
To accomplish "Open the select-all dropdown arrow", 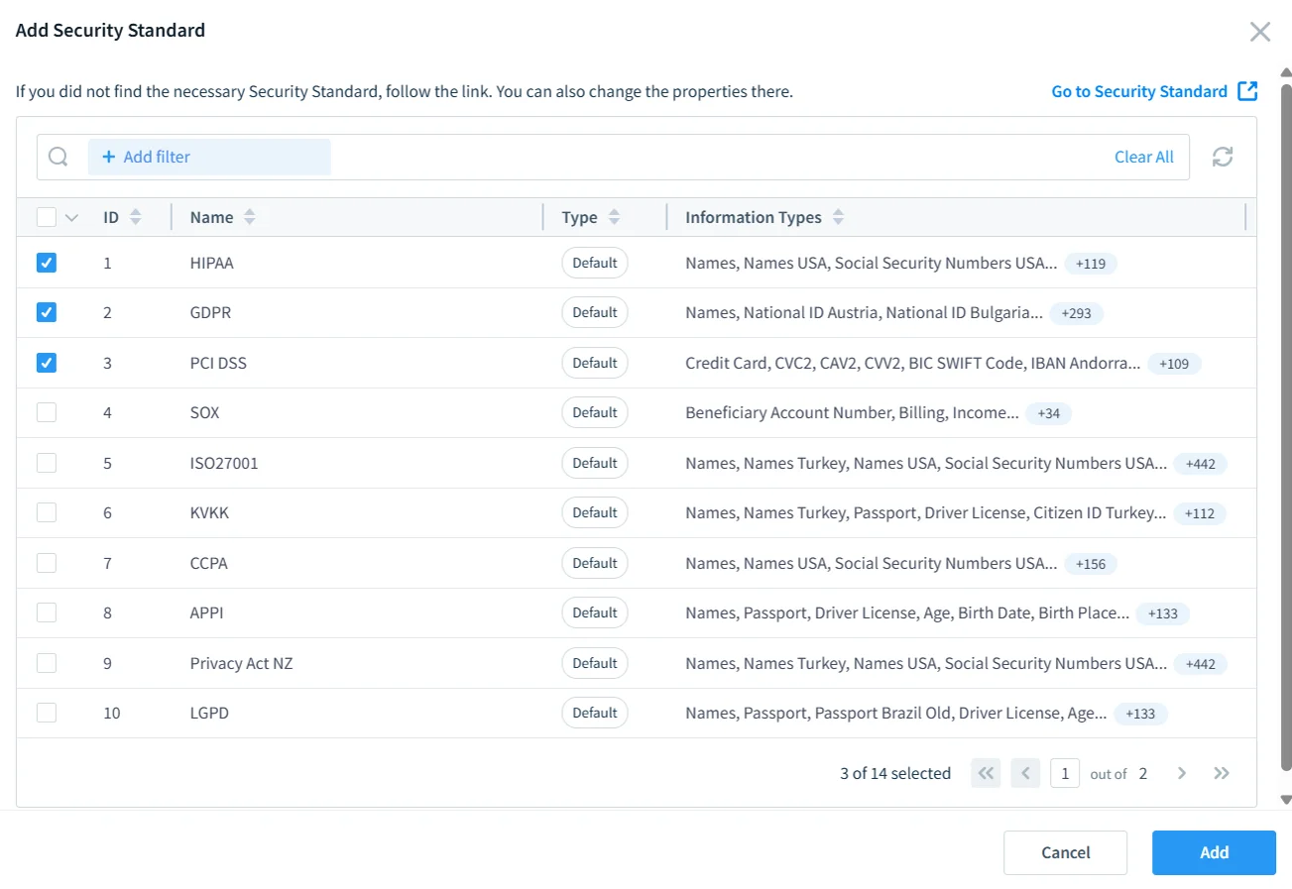I will pos(71,216).
